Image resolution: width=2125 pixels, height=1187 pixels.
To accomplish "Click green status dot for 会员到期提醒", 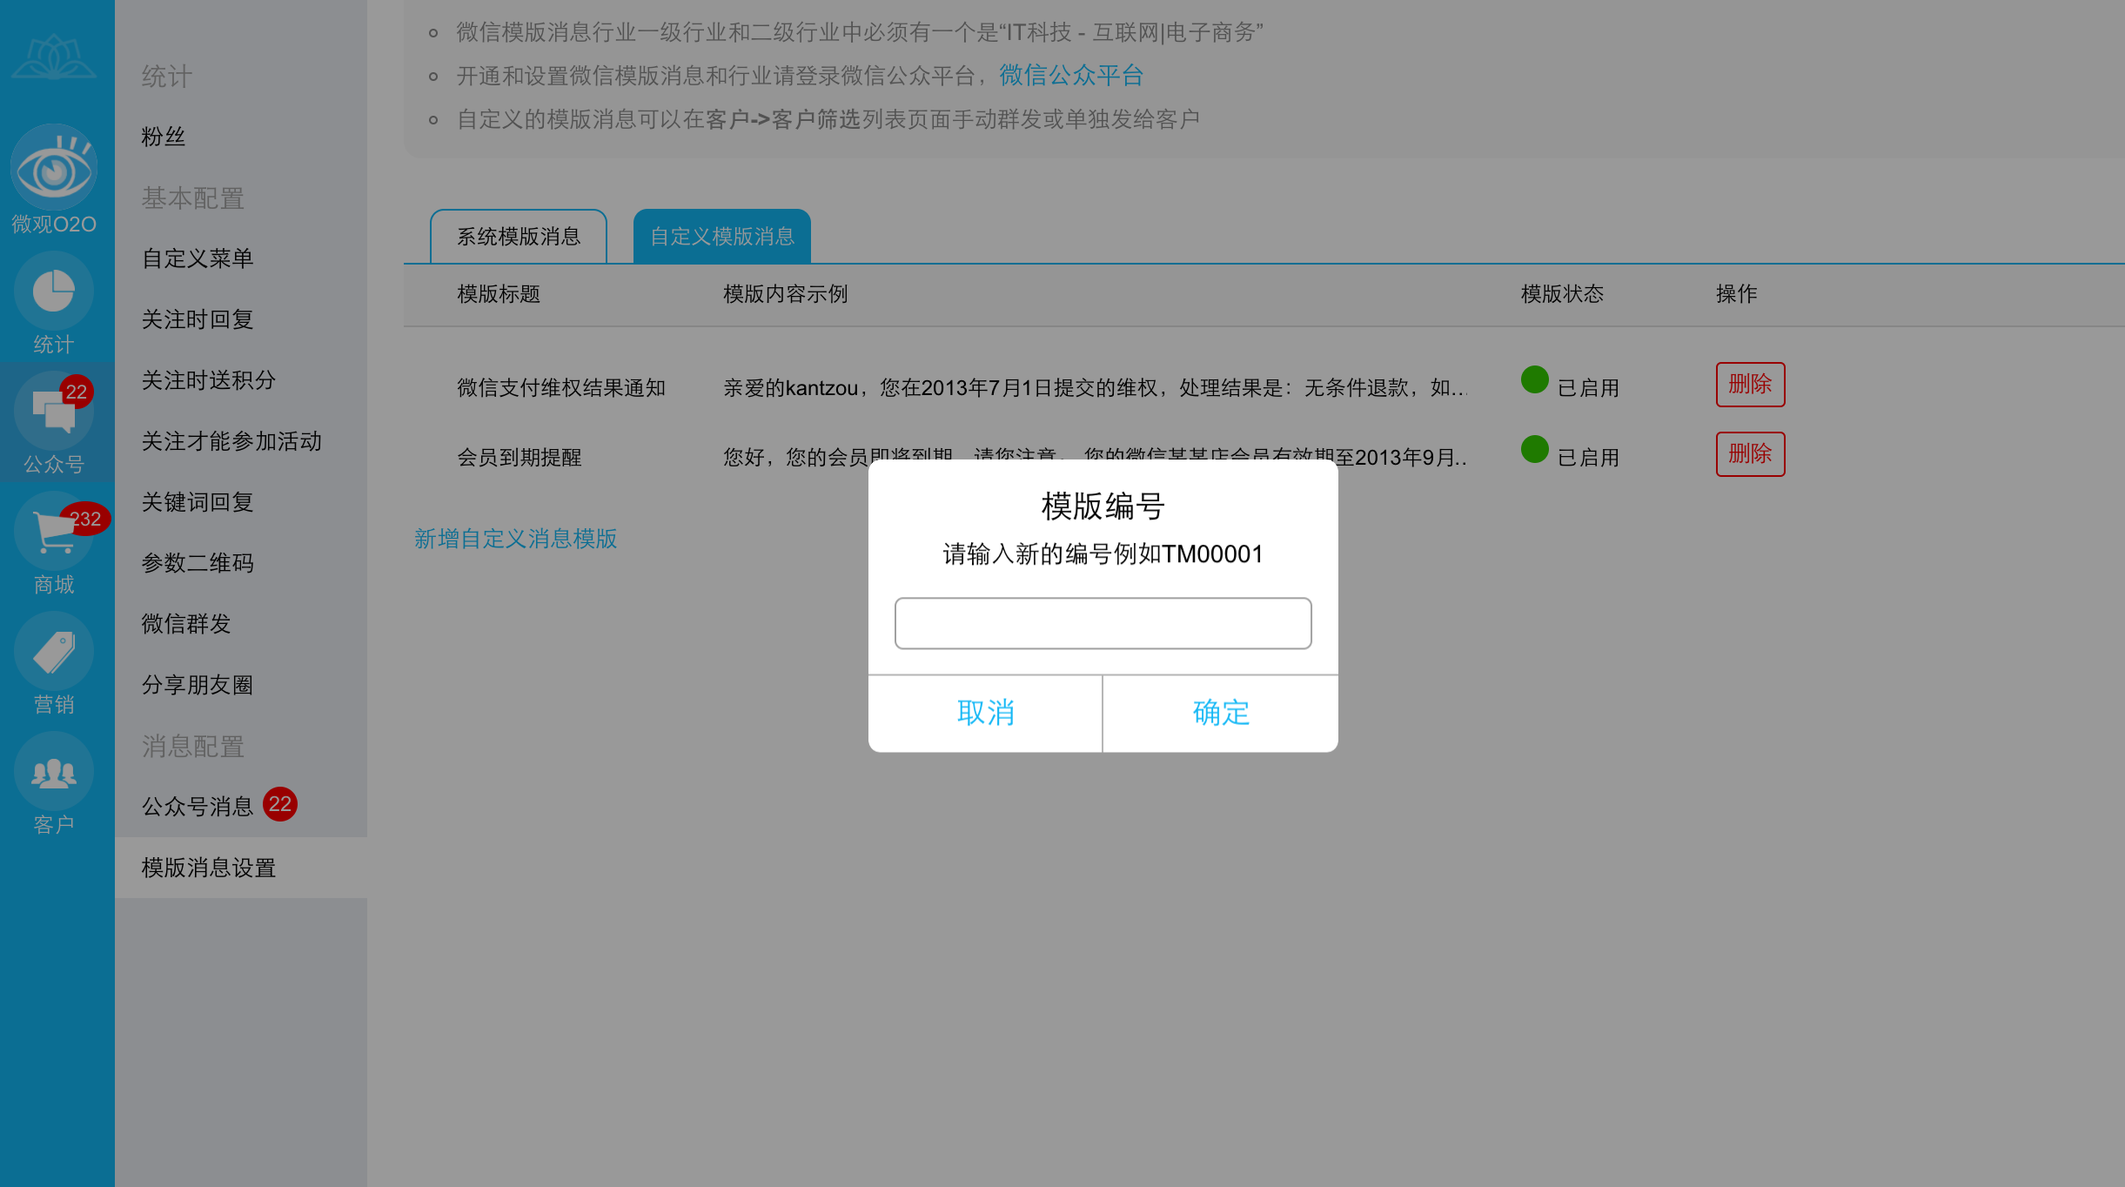I will tap(1534, 449).
